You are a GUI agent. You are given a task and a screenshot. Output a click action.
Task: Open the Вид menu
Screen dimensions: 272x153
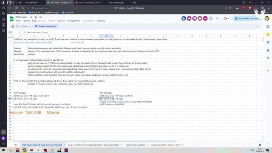click(34, 21)
